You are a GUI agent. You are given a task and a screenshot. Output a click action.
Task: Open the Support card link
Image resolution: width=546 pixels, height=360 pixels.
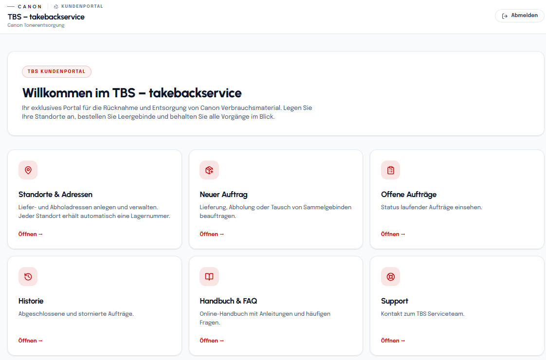tap(393, 341)
